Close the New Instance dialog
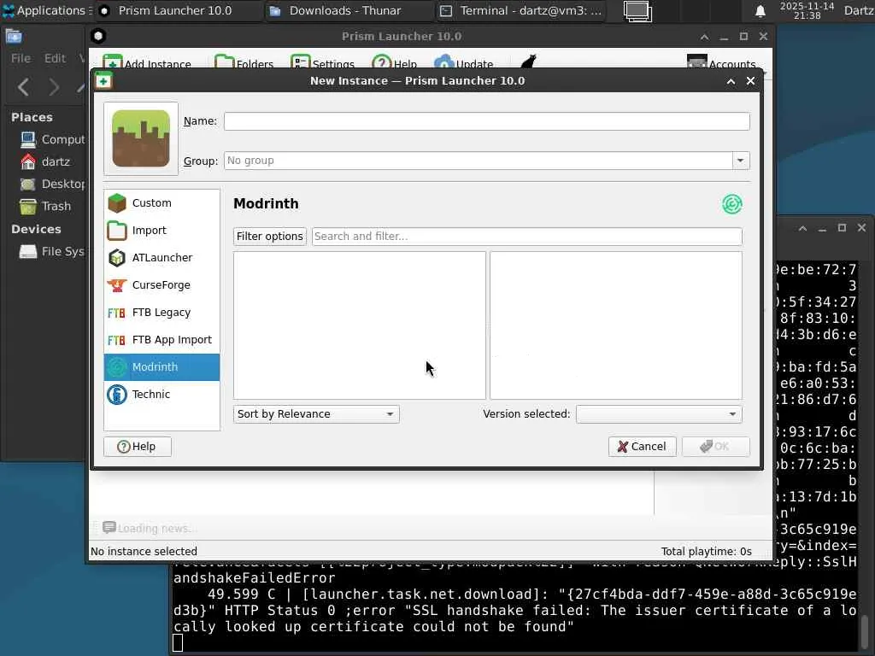Screen dimensions: 875x656 pos(750,81)
